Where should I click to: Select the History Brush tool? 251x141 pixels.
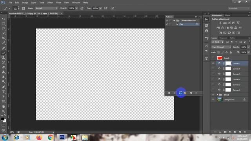pyautogui.click(x=4, y=63)
